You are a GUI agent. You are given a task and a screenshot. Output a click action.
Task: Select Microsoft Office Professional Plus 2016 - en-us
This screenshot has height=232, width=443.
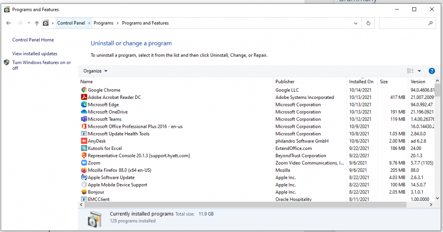[x=135, y=127]
